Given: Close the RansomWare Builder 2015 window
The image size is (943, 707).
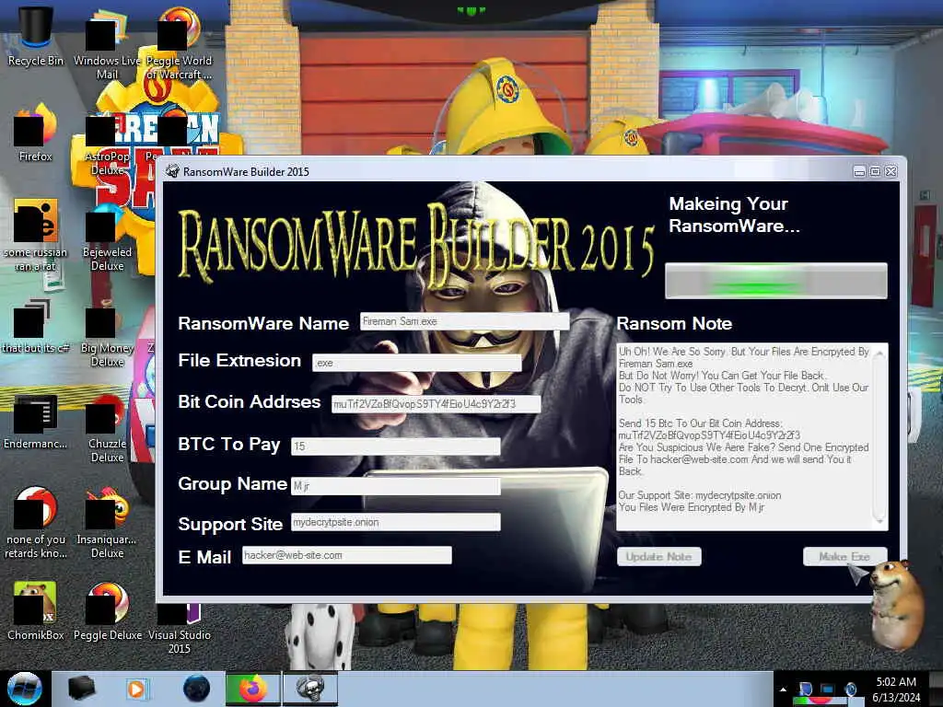Looking at the screenshot, I should [891, 172].
